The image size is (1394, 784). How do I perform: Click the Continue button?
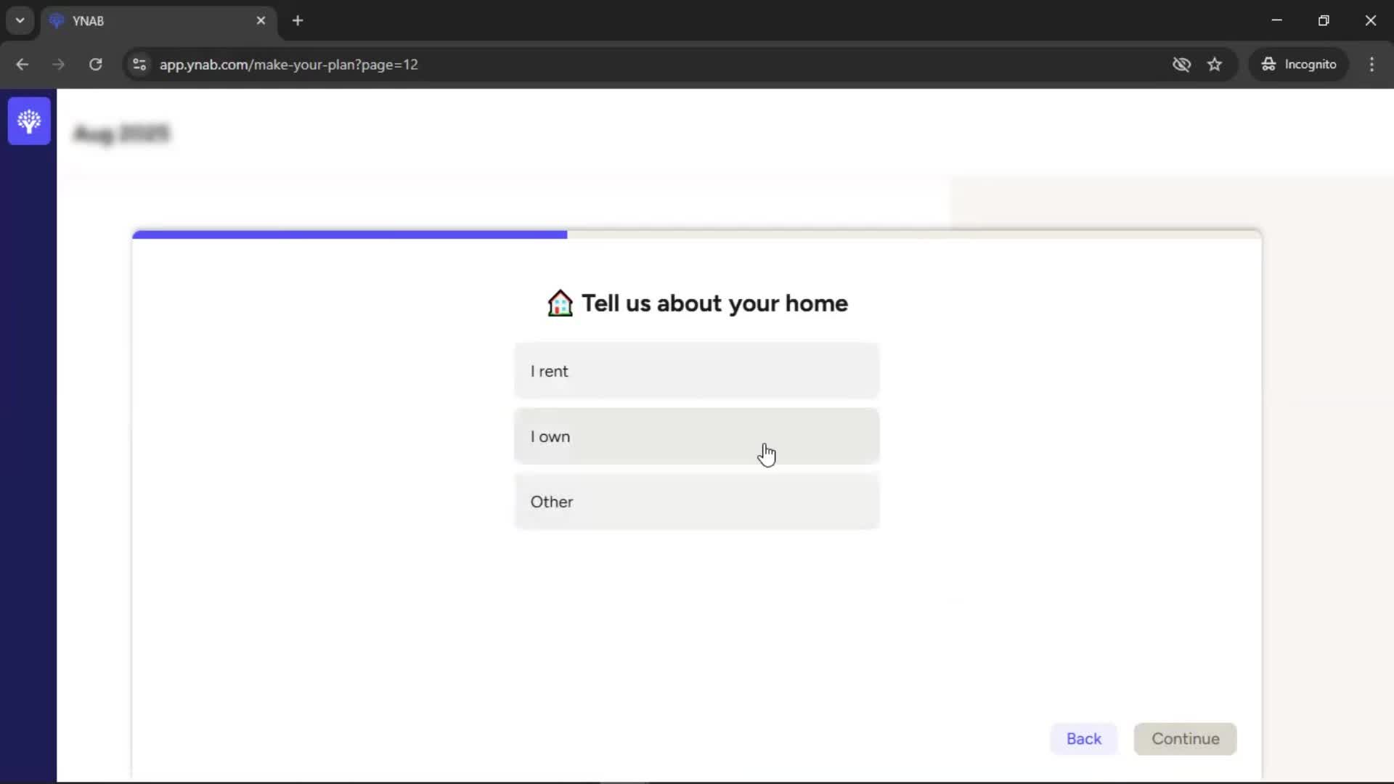tap(1185, 738)
